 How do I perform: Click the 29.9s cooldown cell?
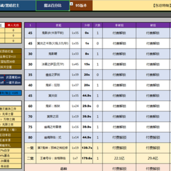coord(87,106)
